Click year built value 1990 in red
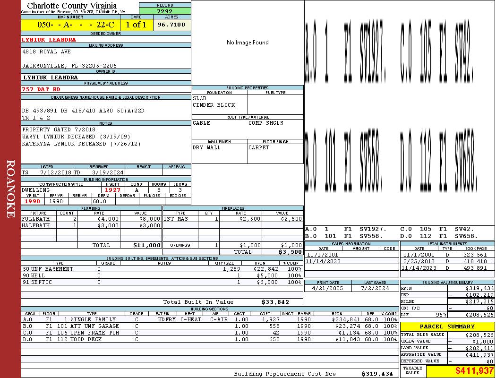Screen dimensions: 496x378 click(x=32, y=201)
